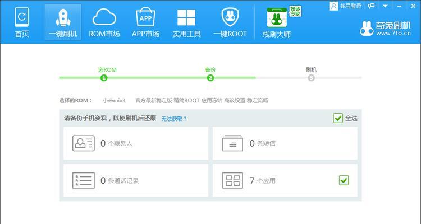Click the 救砖专家 badge on 线刷大师

[x=295, y=11]
